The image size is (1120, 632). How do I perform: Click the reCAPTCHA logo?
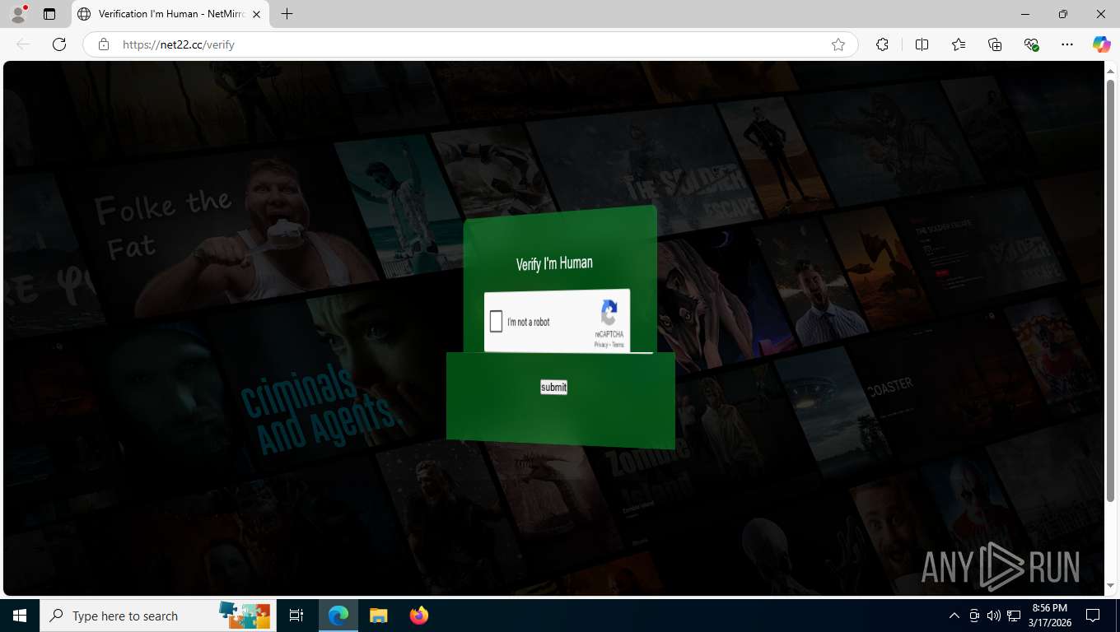(609, 313)
